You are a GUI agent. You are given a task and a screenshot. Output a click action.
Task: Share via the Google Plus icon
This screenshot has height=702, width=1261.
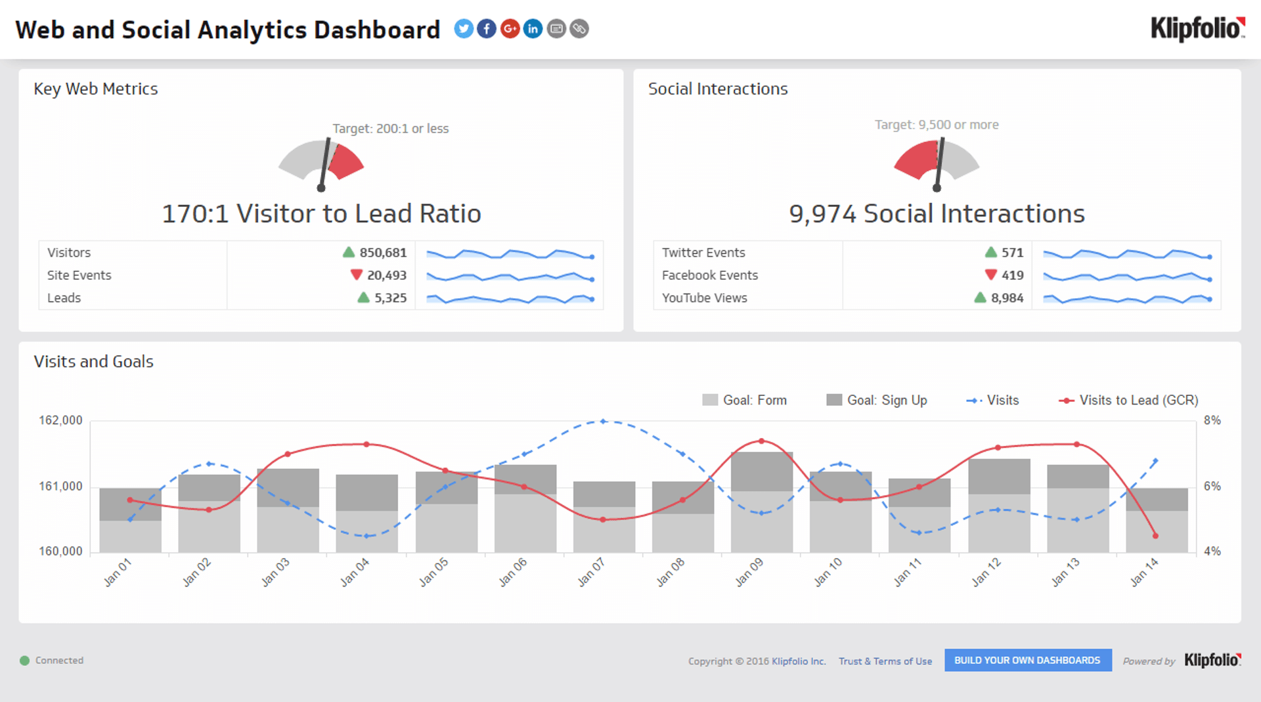tap(510, 29)
